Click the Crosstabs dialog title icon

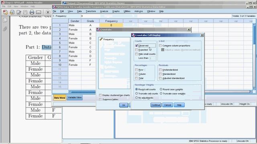click(98, 30)
